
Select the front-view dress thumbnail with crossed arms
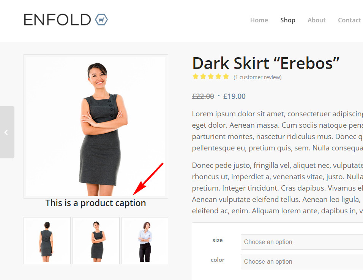(x=96, y=241)
